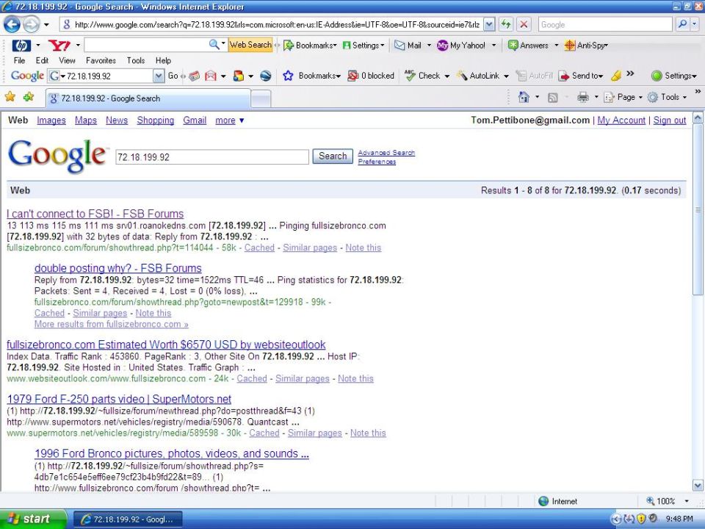Viewport: 705px width, 529px height.
Task: Click the news icon in Google toolbar
Action: (x=194, y=76)
